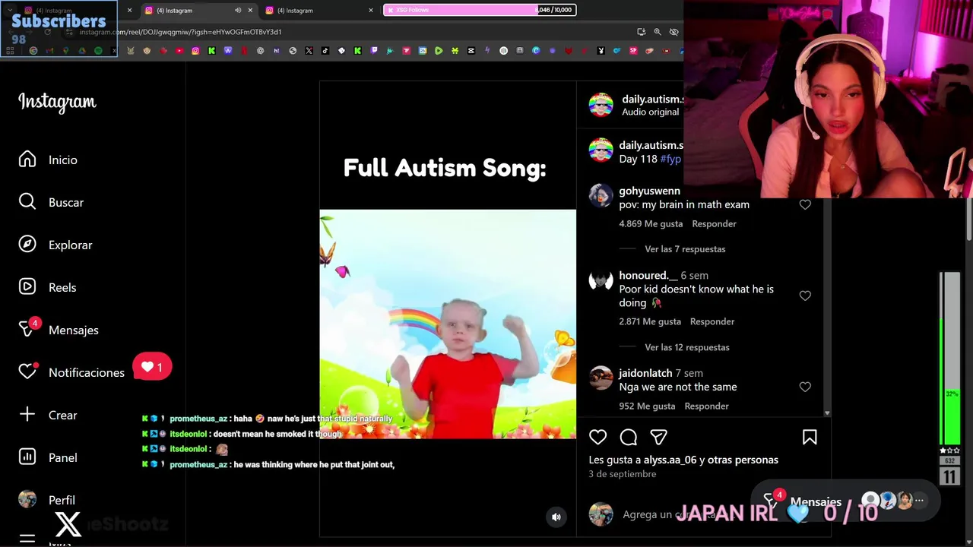973x547 pixels.
Task: Open Spotify bookmark in bookmarks bar
Action: (98, 51)
